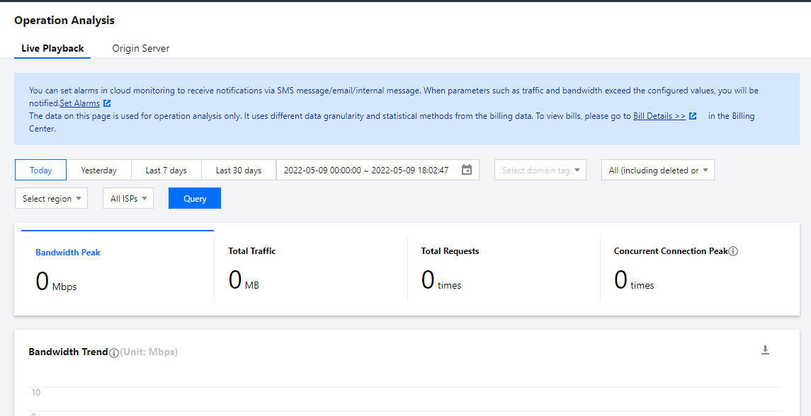Open the Select domain tag dropdown
This screenshot has height=416, width=811.
(540, 170)
